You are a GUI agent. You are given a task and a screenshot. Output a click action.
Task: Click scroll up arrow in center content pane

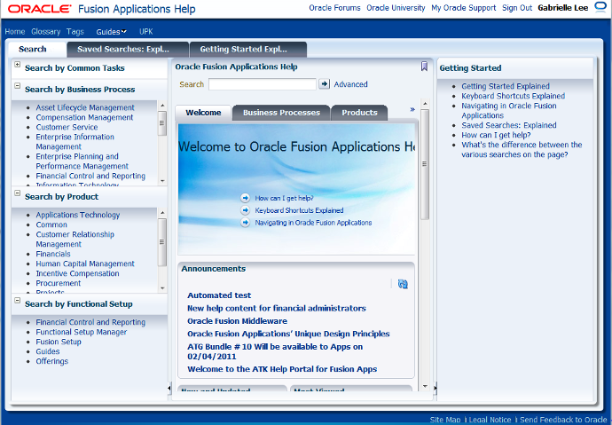click(425, 104)
